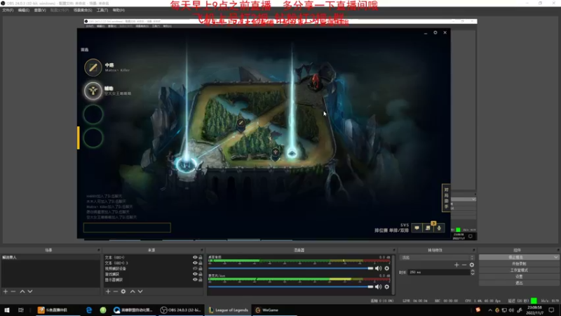Toggle visibility of second text source (3)
This screenshot has height=316, width=561.
click(x=195, y=263)
